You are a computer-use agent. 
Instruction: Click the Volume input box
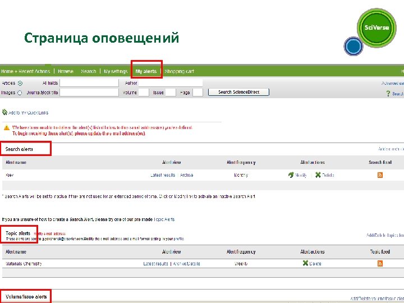(x=144, y=92)
